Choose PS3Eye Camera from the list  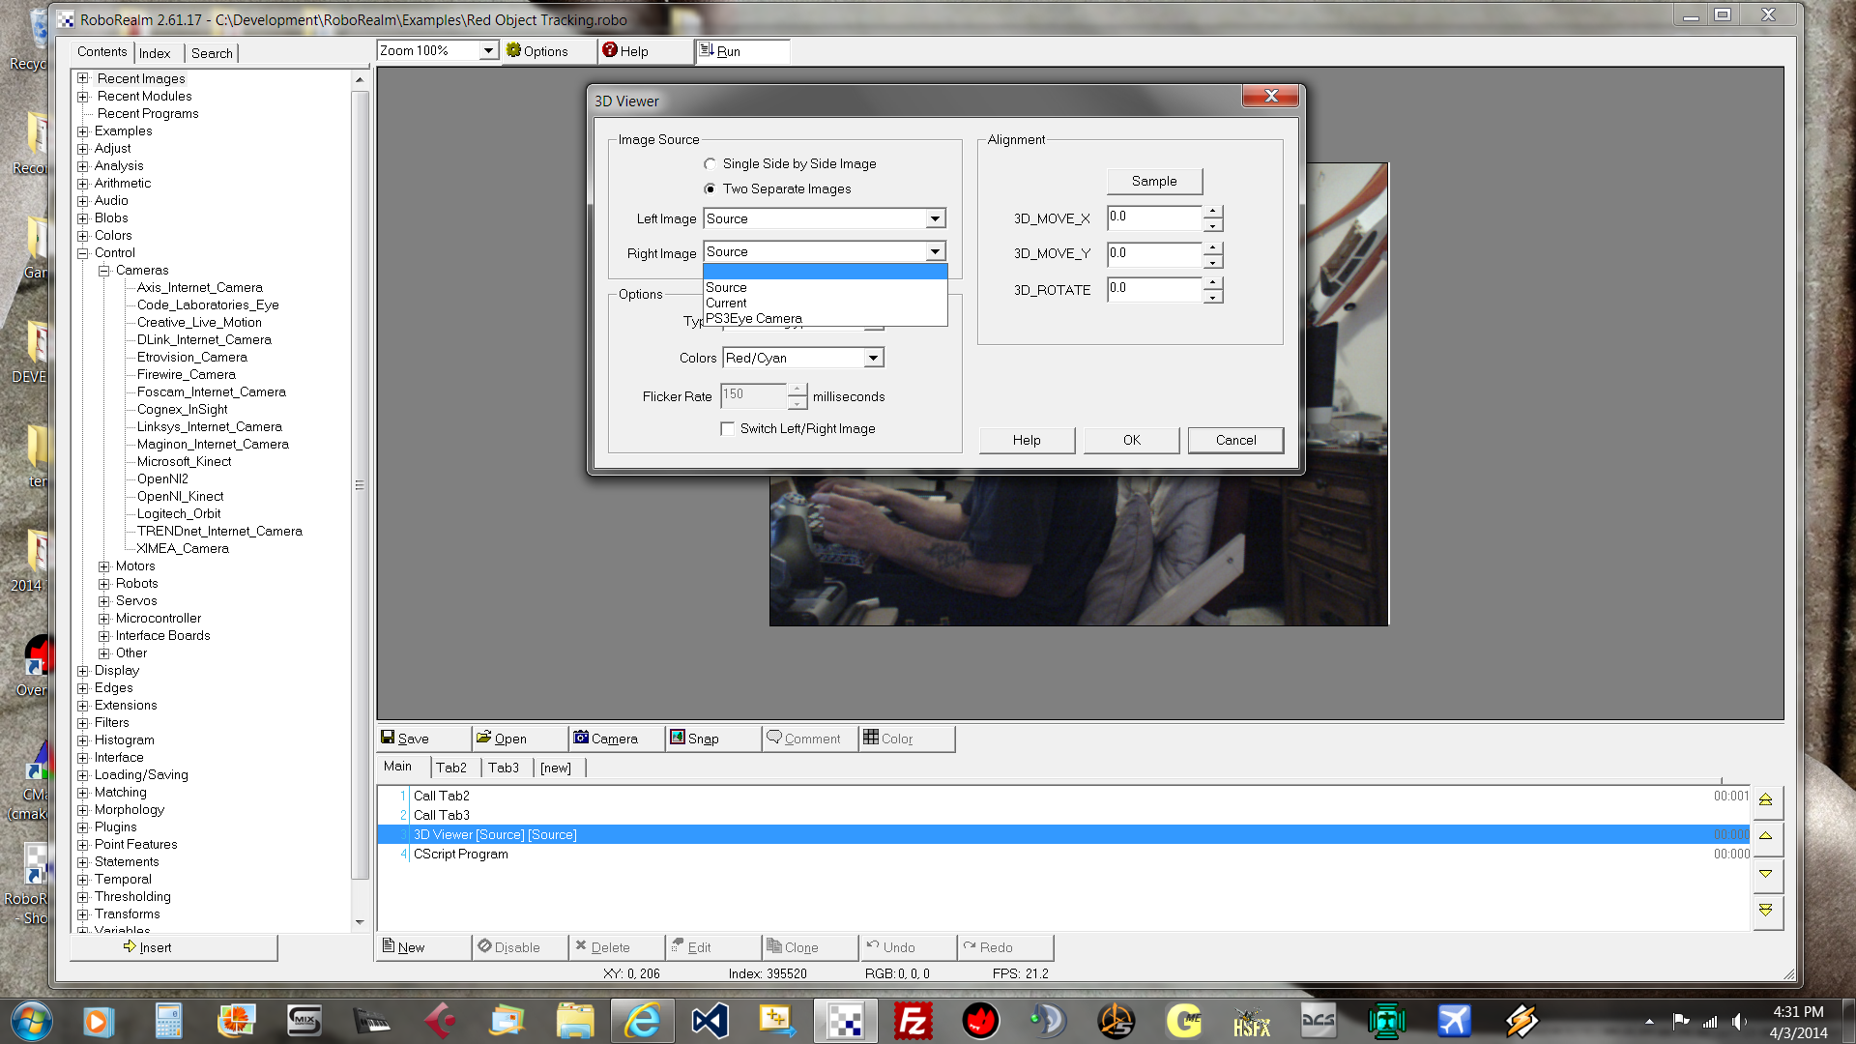pyautogui.click(x=754, y=318)
